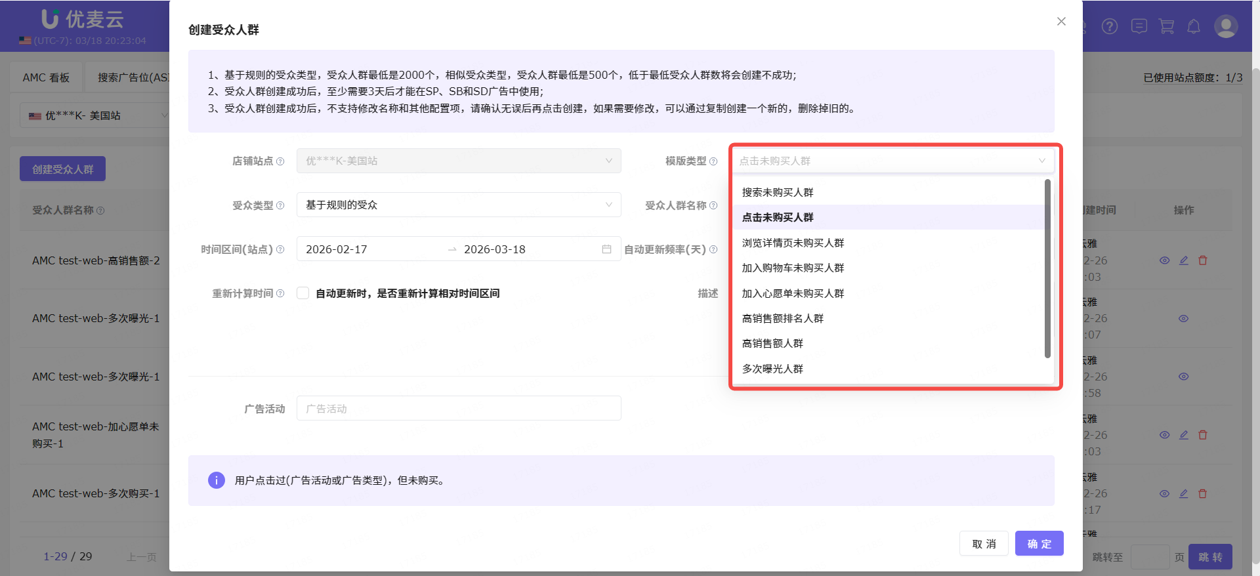Select 高销售额人群 option
This screenshot has height=576, width=1260.
(889, 343)
